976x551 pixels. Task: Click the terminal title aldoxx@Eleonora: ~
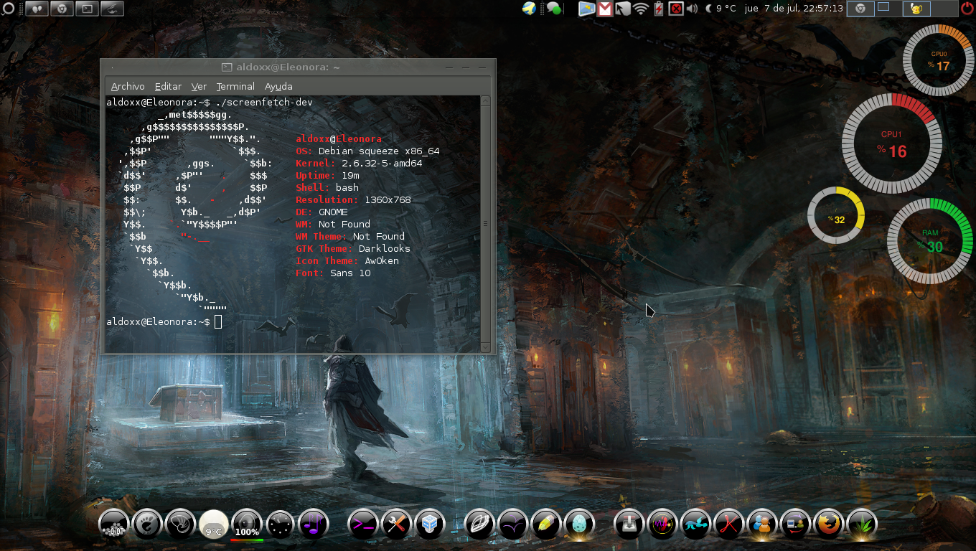coord(287,67)
